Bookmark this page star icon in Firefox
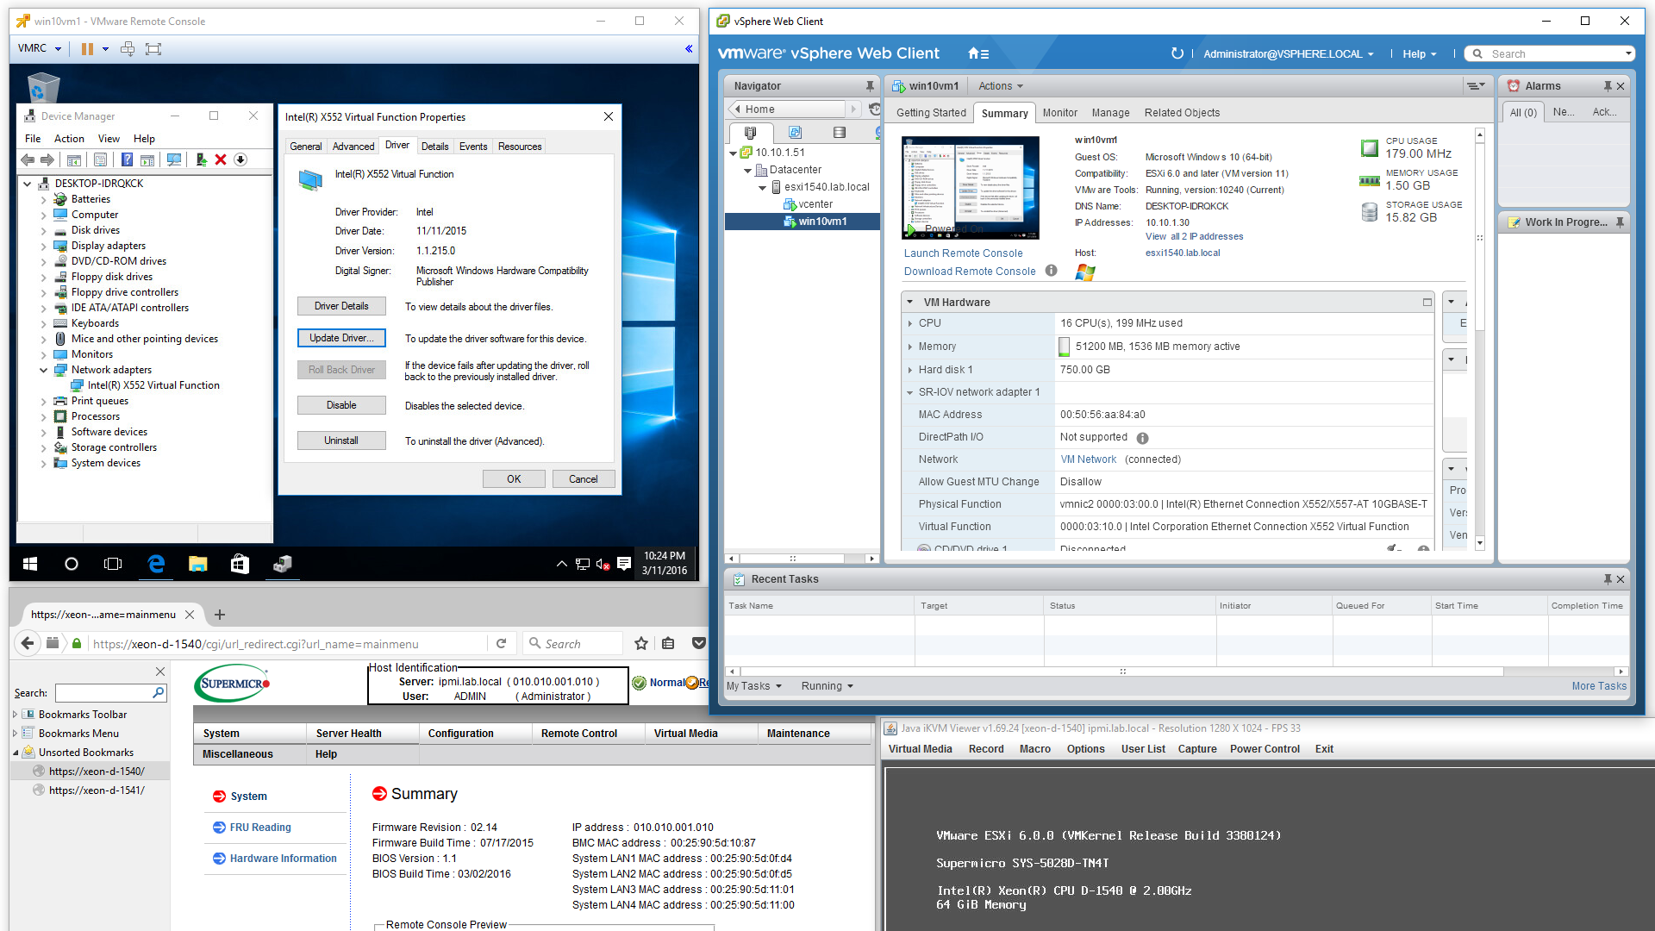The width and height of the screenshot is (1655, 931). [641, 643]
